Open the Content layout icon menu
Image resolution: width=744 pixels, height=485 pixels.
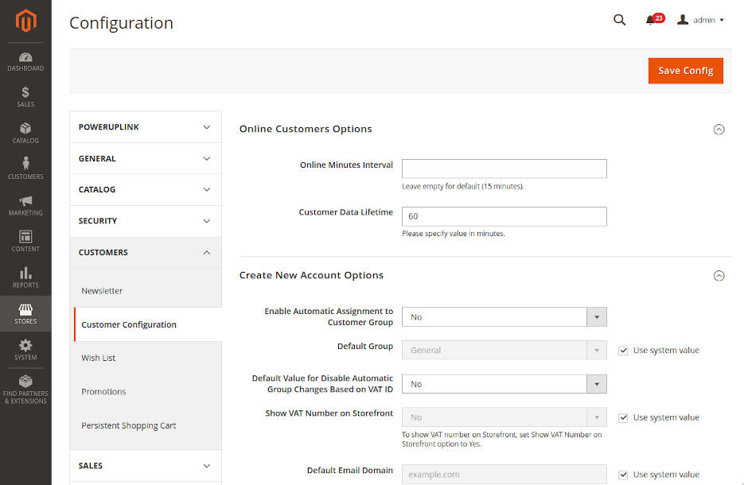point(25,242)
